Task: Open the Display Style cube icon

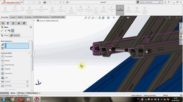Action: (109, 18)
